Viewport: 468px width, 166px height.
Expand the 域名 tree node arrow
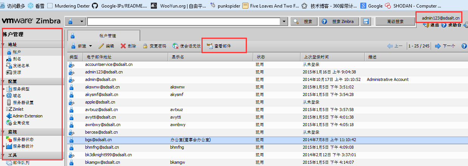pos(4,96)
